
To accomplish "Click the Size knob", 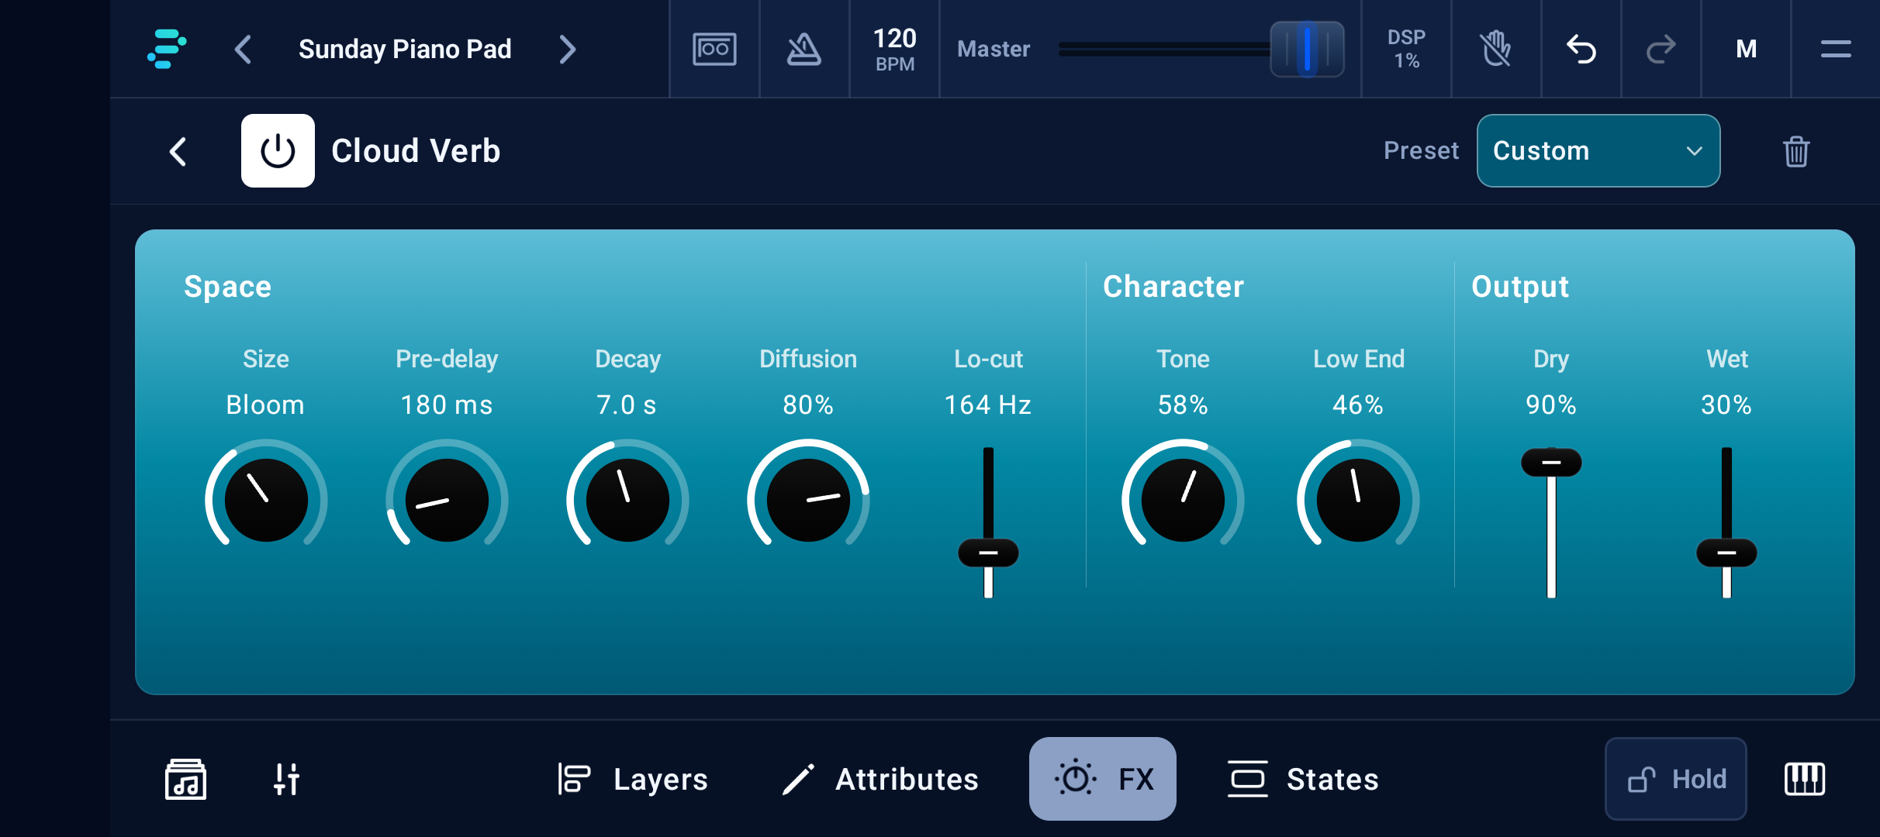I will tap(266, 500).
